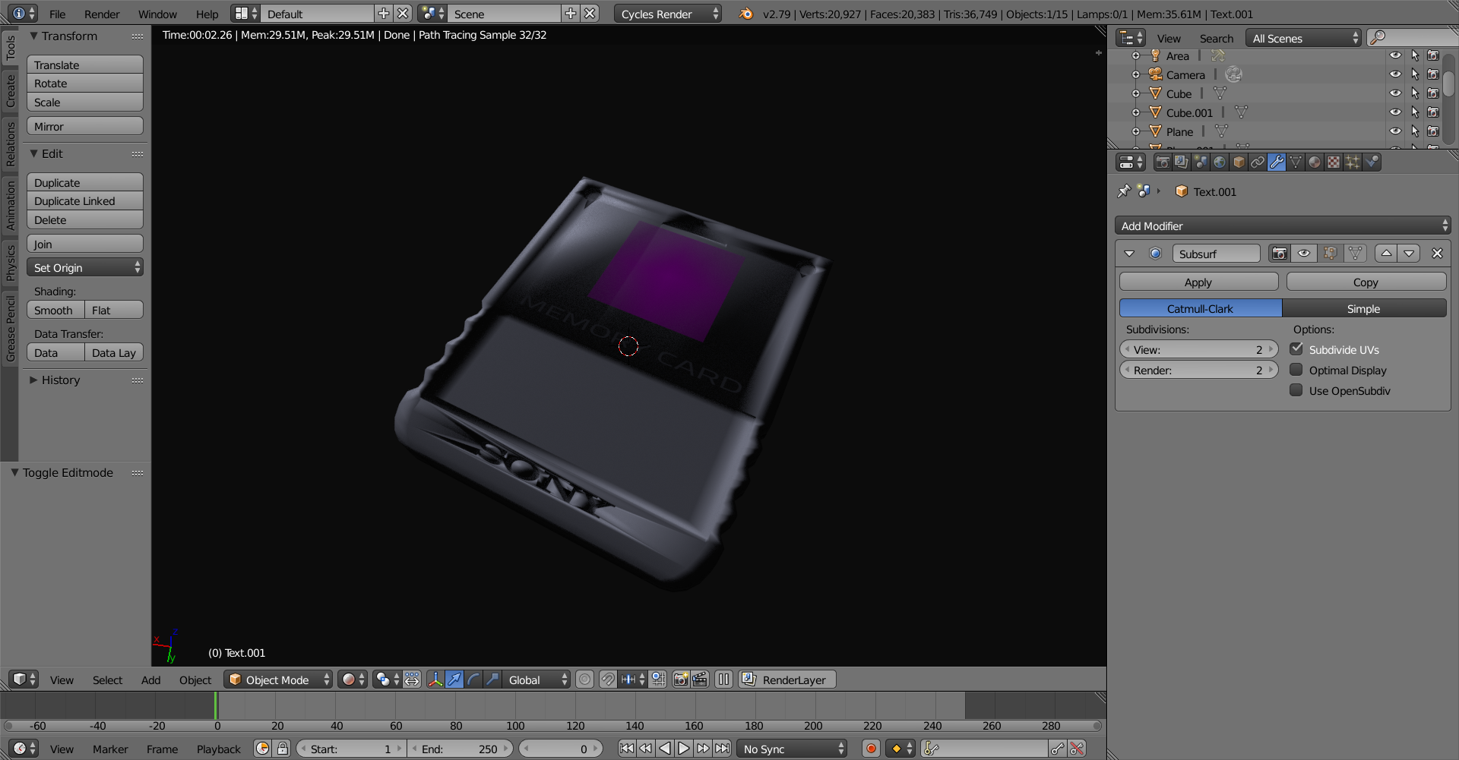Switch to the Create tool shelf tab
Viewport: 1459px width, 760px height.
click(10, 90)
